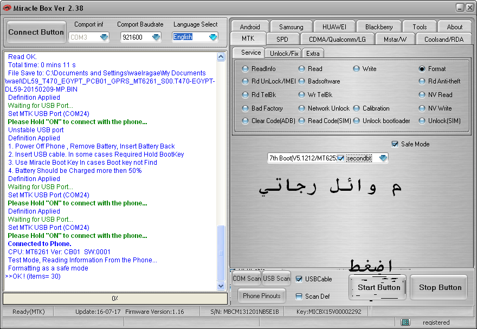
Task: Switch to the Android tab
Action: pos(250,27)
